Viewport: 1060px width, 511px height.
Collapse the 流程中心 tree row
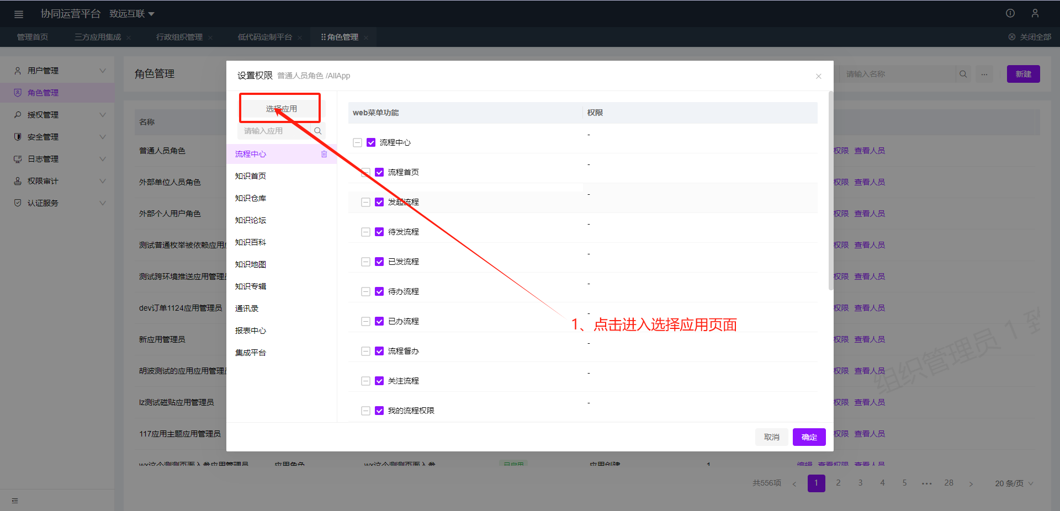coord(357,142)
